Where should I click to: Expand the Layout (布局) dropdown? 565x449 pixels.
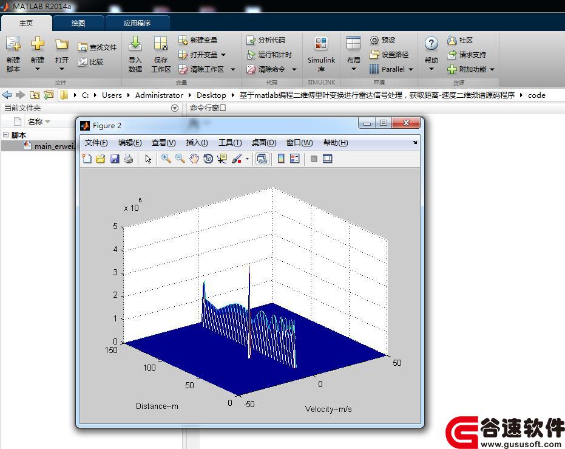(353, 69)
